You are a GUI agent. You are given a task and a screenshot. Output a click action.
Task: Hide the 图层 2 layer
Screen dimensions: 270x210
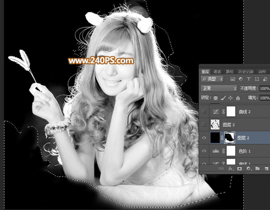(204, 137)
